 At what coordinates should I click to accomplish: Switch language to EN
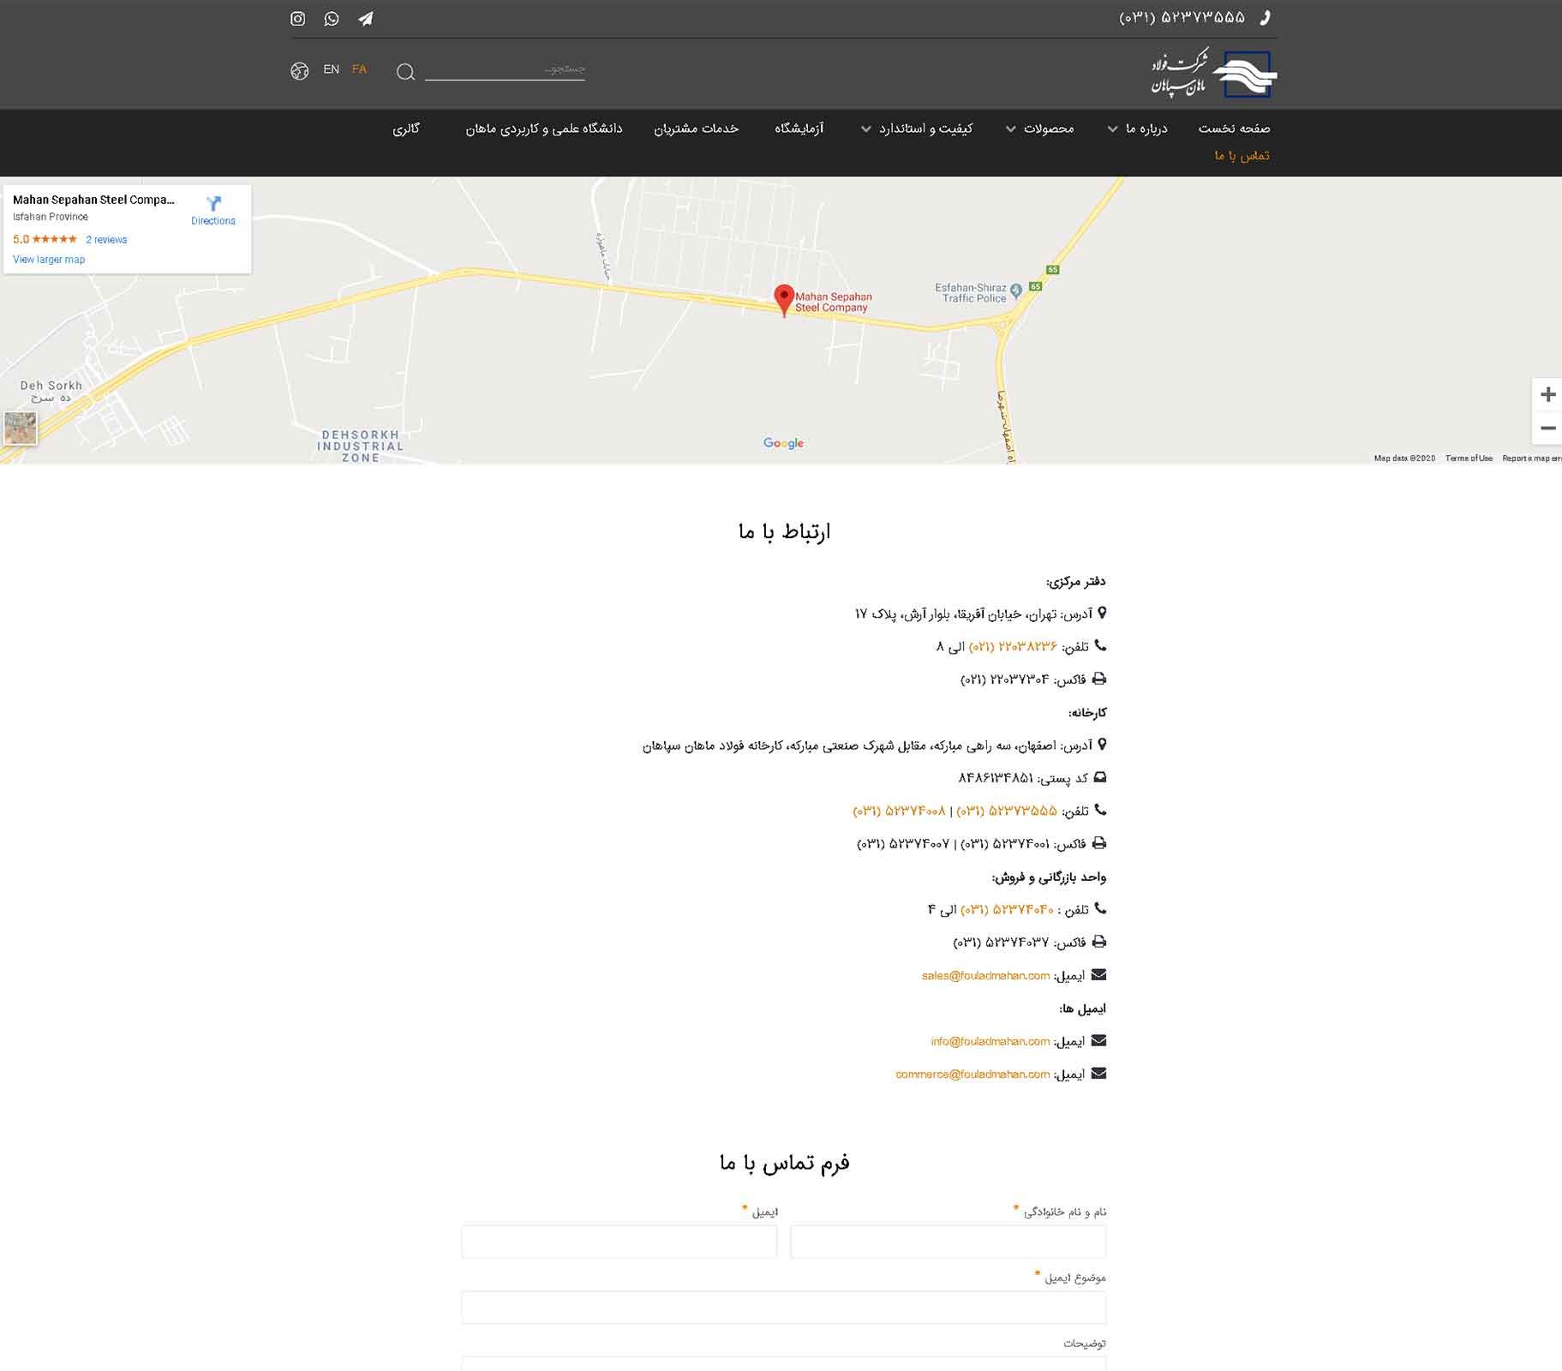332,69
